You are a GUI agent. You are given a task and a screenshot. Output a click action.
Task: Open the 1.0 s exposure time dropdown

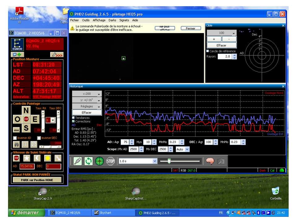[x=155, y=161]
